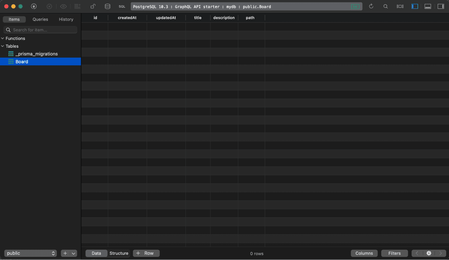This screenshot has height=260, width=449.
Task: Click the Board table icon
Action: click(11, 62)
